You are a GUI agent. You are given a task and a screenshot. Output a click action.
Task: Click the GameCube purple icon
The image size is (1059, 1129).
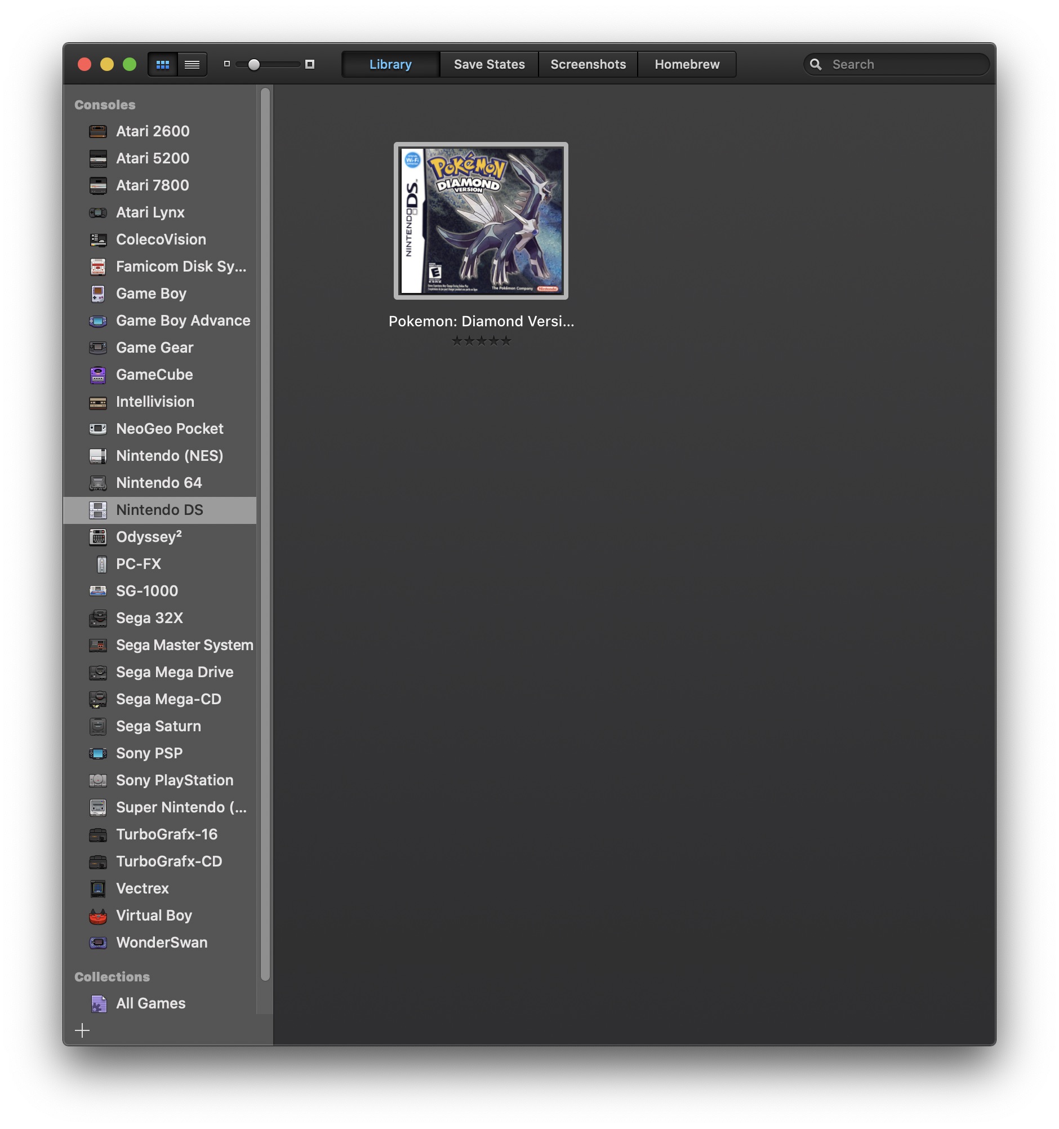pyautogui.click(x=97, y=375)
